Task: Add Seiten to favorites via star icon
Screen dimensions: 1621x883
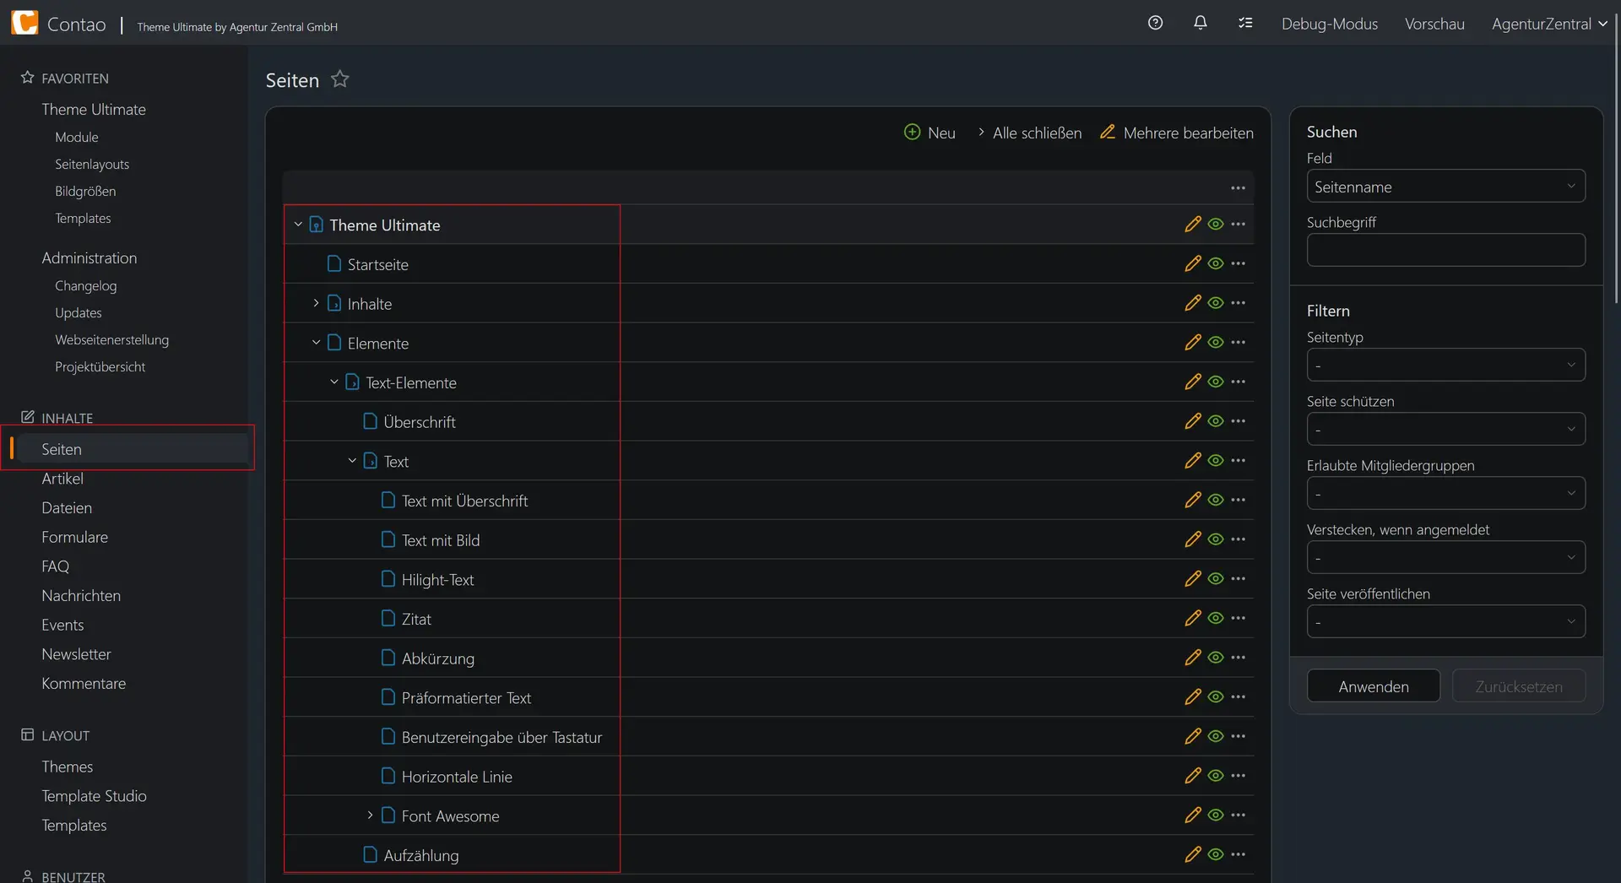Action: (x=339, y=79)
